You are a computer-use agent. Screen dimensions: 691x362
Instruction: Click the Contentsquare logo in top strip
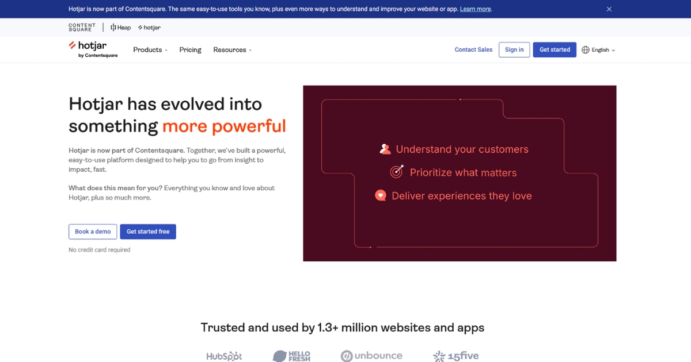click(x=82, y=27)
